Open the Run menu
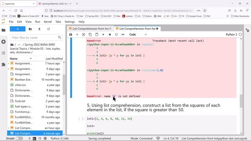Viewport: 251px width, 141px height. pos(38,22)
